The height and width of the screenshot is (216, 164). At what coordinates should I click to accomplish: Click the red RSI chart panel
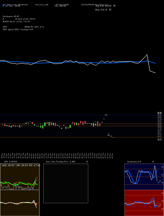[x=144, y=203]
